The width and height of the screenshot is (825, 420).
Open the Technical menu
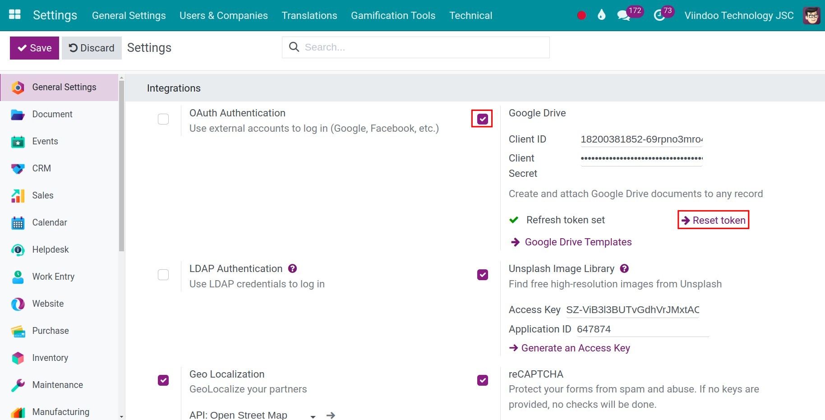[471, 15]
